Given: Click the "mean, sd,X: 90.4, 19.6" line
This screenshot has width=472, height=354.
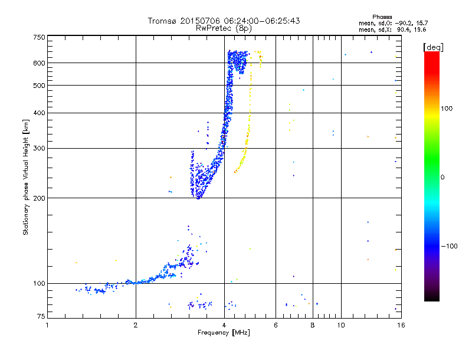Looking at the screenshot, I should (392, 29).
